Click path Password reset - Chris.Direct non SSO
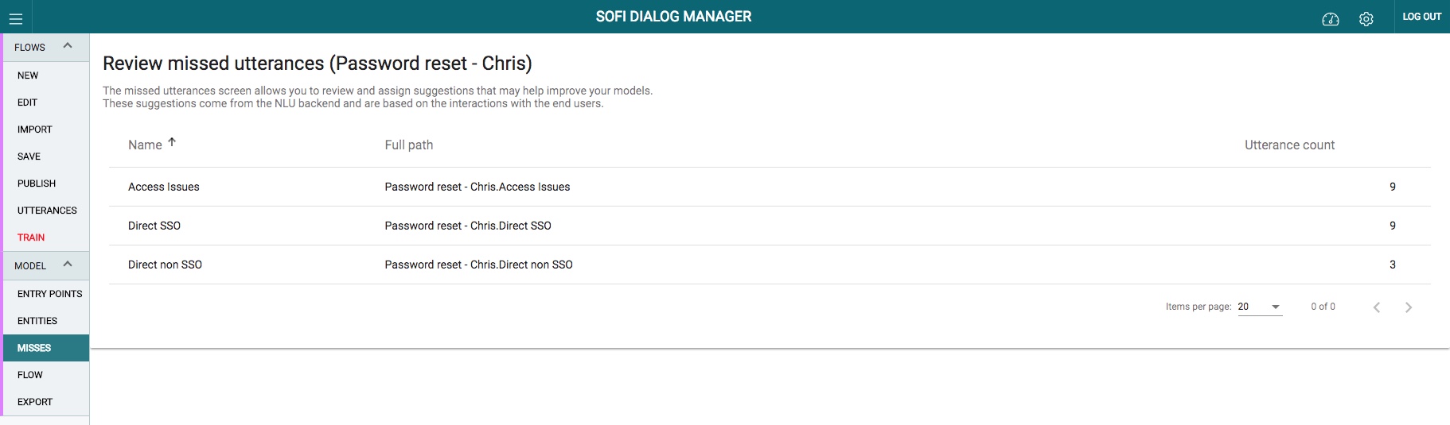This screenshot has height=425, width=1450. pos(478,265)
